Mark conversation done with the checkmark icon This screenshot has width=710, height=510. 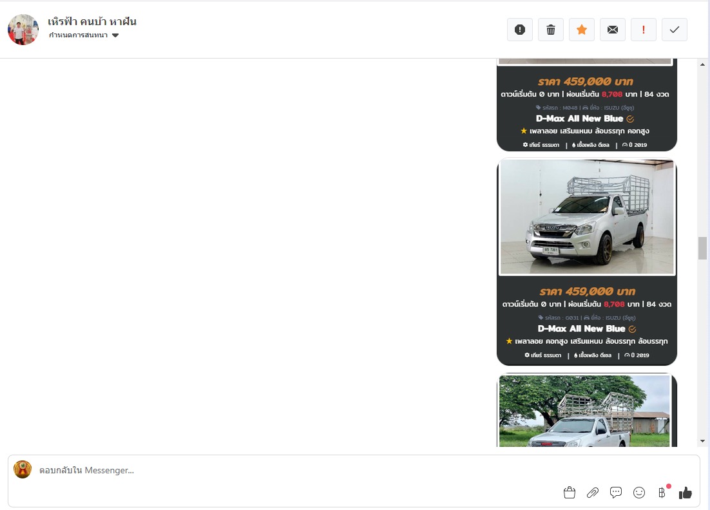pos(675,30)
